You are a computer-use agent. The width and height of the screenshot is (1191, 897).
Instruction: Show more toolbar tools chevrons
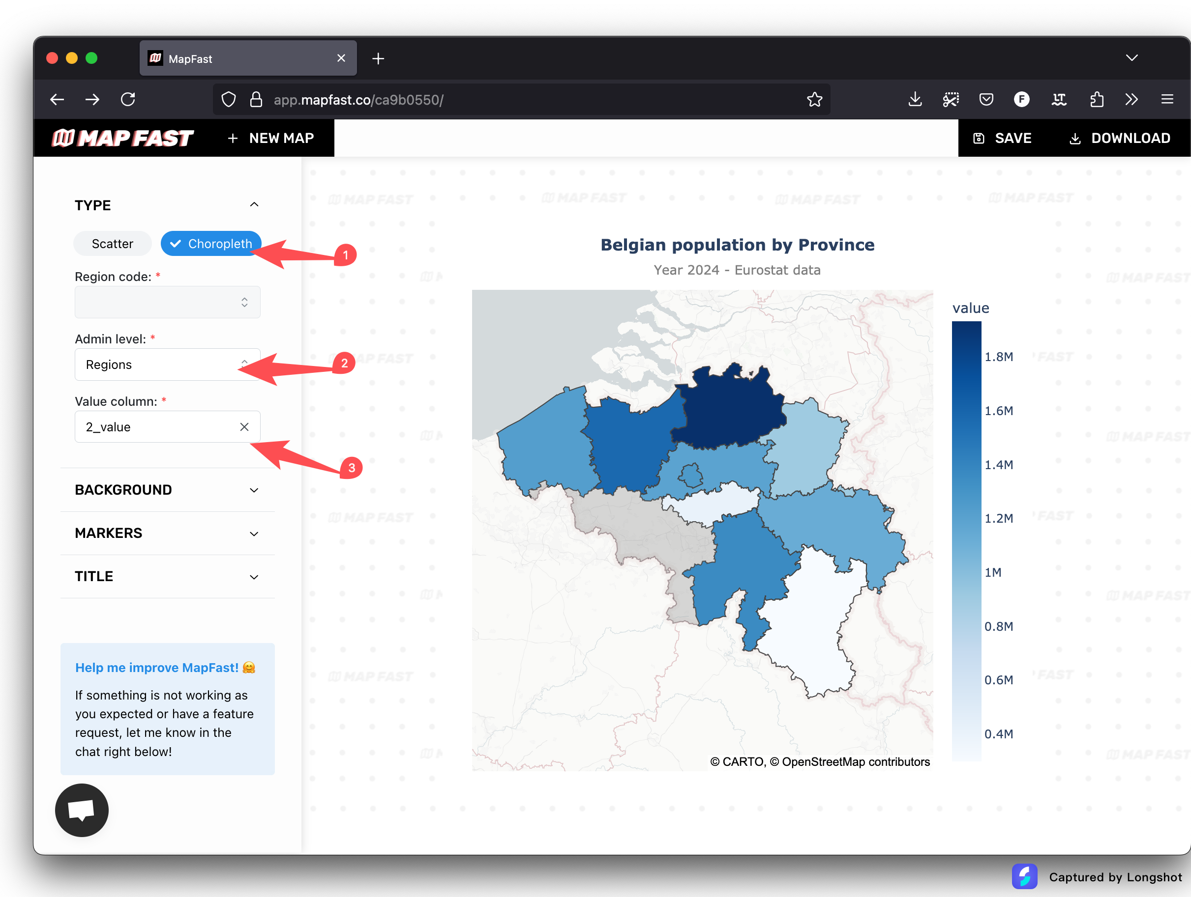[1131, 100]
